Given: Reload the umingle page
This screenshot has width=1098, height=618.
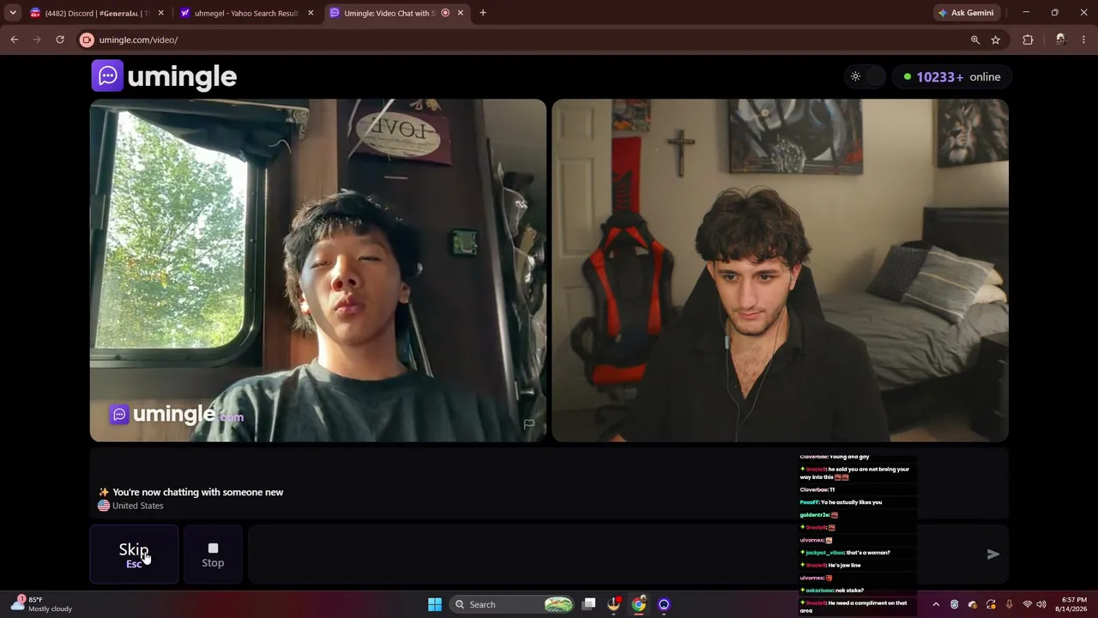Looking at the screenshot, I should point(59,39).
